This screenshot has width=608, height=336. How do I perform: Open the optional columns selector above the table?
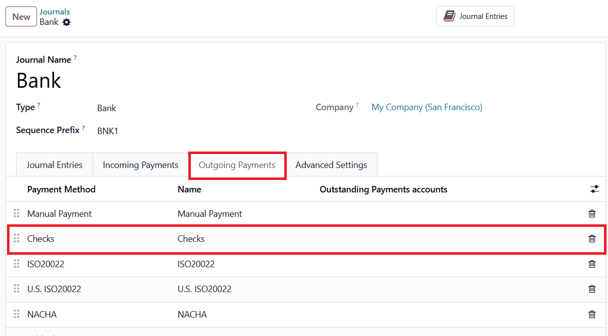[x=595, y=189]
